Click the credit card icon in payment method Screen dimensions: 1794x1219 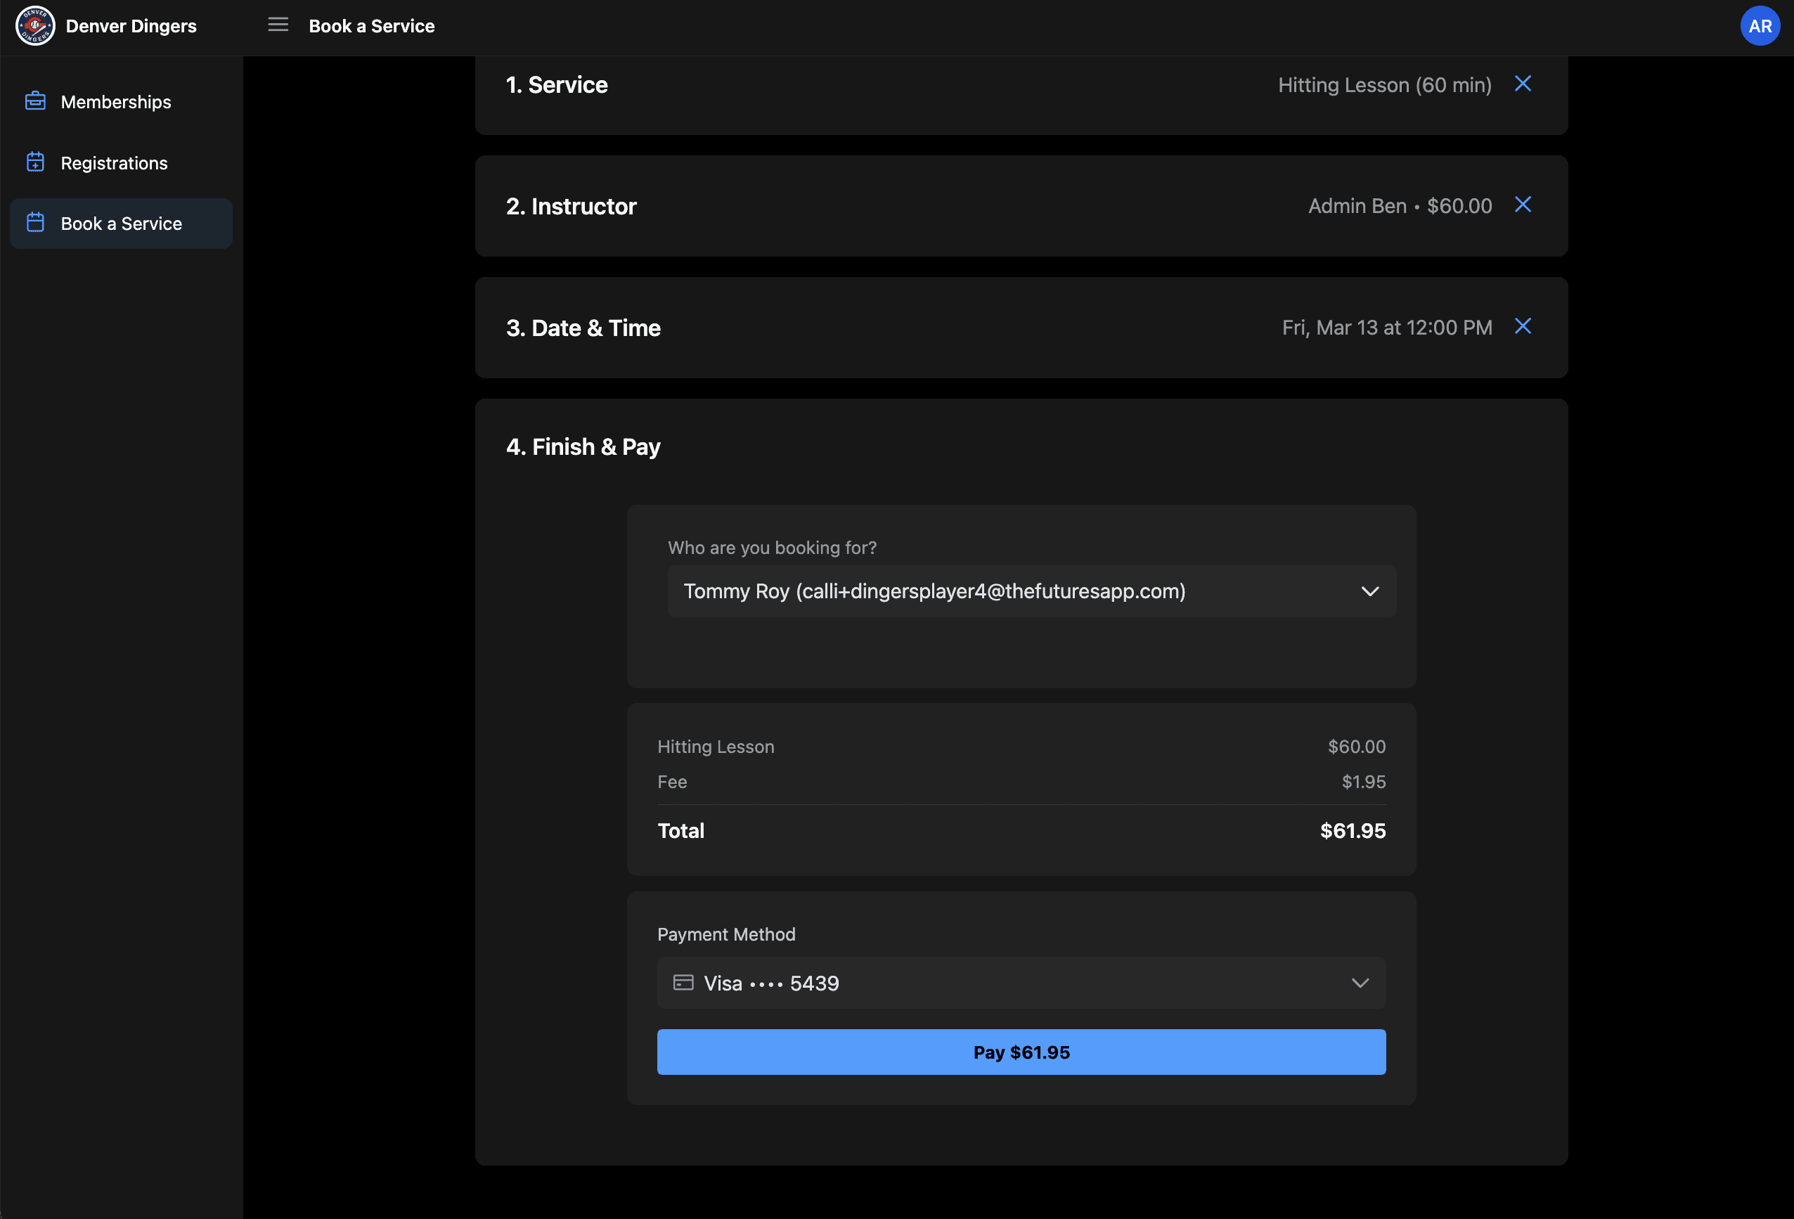click(683, 982)
